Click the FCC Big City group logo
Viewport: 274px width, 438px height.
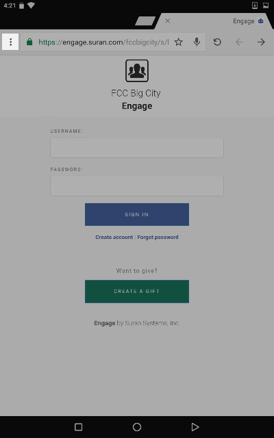pyautogui.click(x=137, y=70)
